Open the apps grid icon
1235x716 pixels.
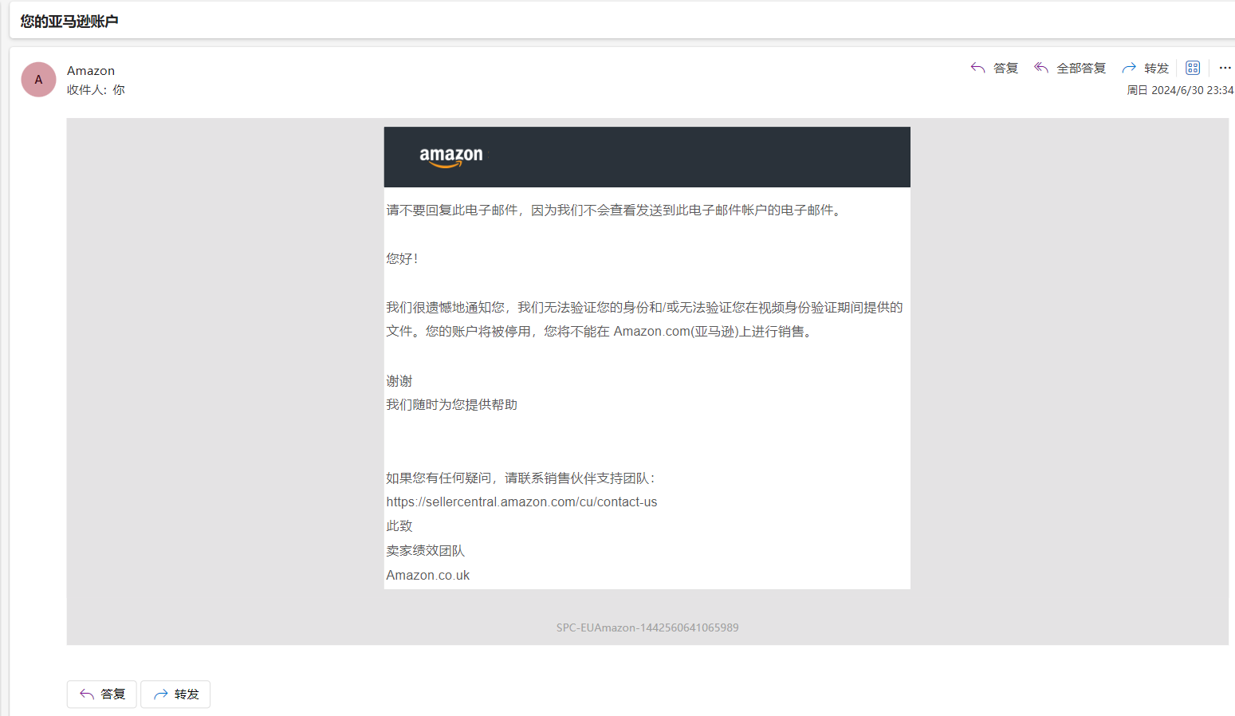click(x=1193, y=68)
